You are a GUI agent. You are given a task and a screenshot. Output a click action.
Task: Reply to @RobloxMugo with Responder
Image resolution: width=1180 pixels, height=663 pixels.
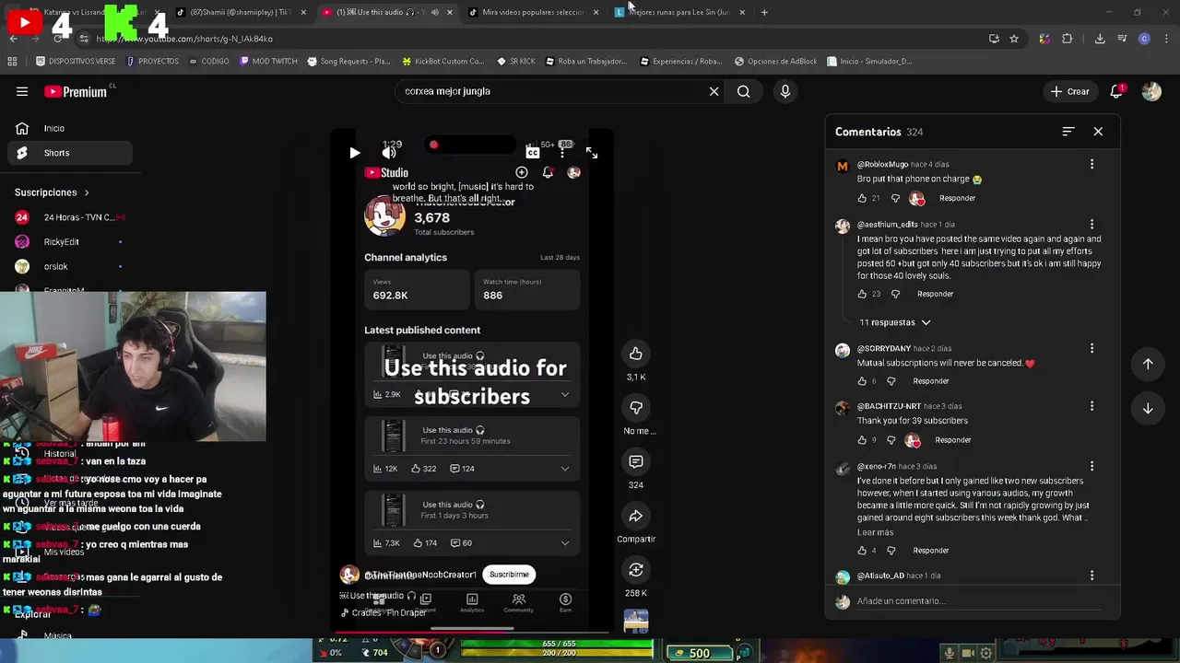click(x=957, y=198)
